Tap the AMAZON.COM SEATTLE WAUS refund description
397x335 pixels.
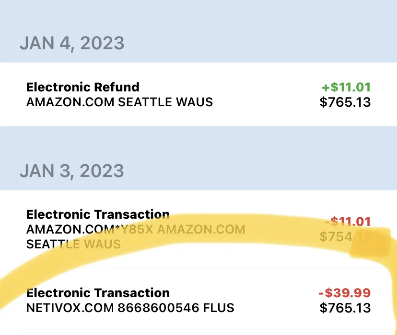coord(119,102)
